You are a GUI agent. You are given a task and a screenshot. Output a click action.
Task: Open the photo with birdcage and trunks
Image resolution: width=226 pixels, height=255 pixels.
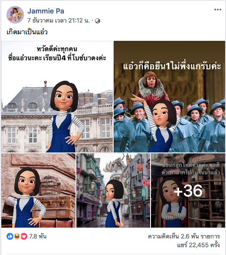(x=38, y=190)
